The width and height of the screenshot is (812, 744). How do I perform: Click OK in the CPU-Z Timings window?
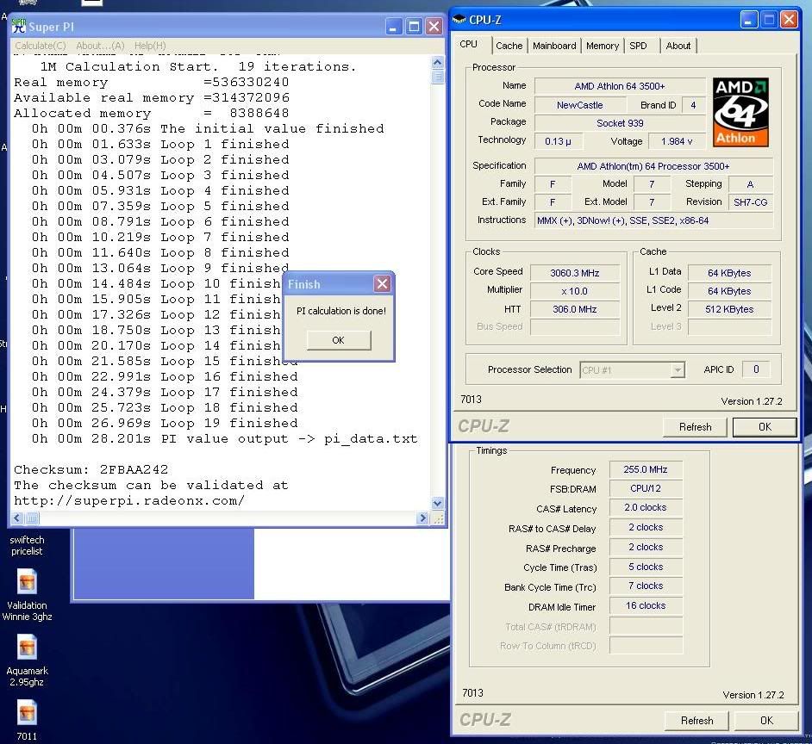(x=766, y=720)
